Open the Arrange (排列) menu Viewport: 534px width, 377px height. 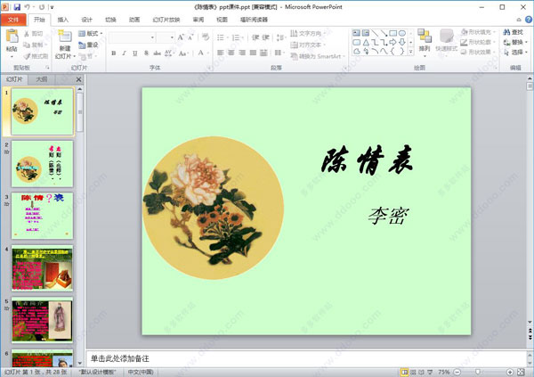[x=425, y=41]
